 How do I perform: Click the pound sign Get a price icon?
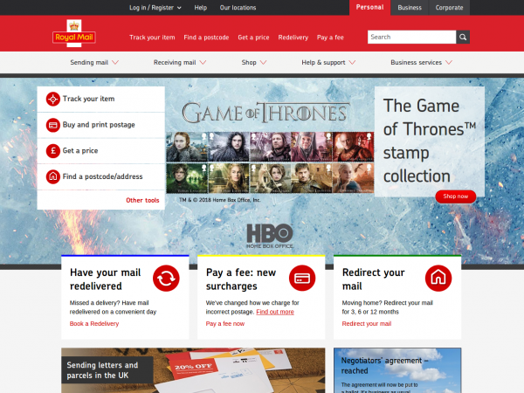coord(52,151)
